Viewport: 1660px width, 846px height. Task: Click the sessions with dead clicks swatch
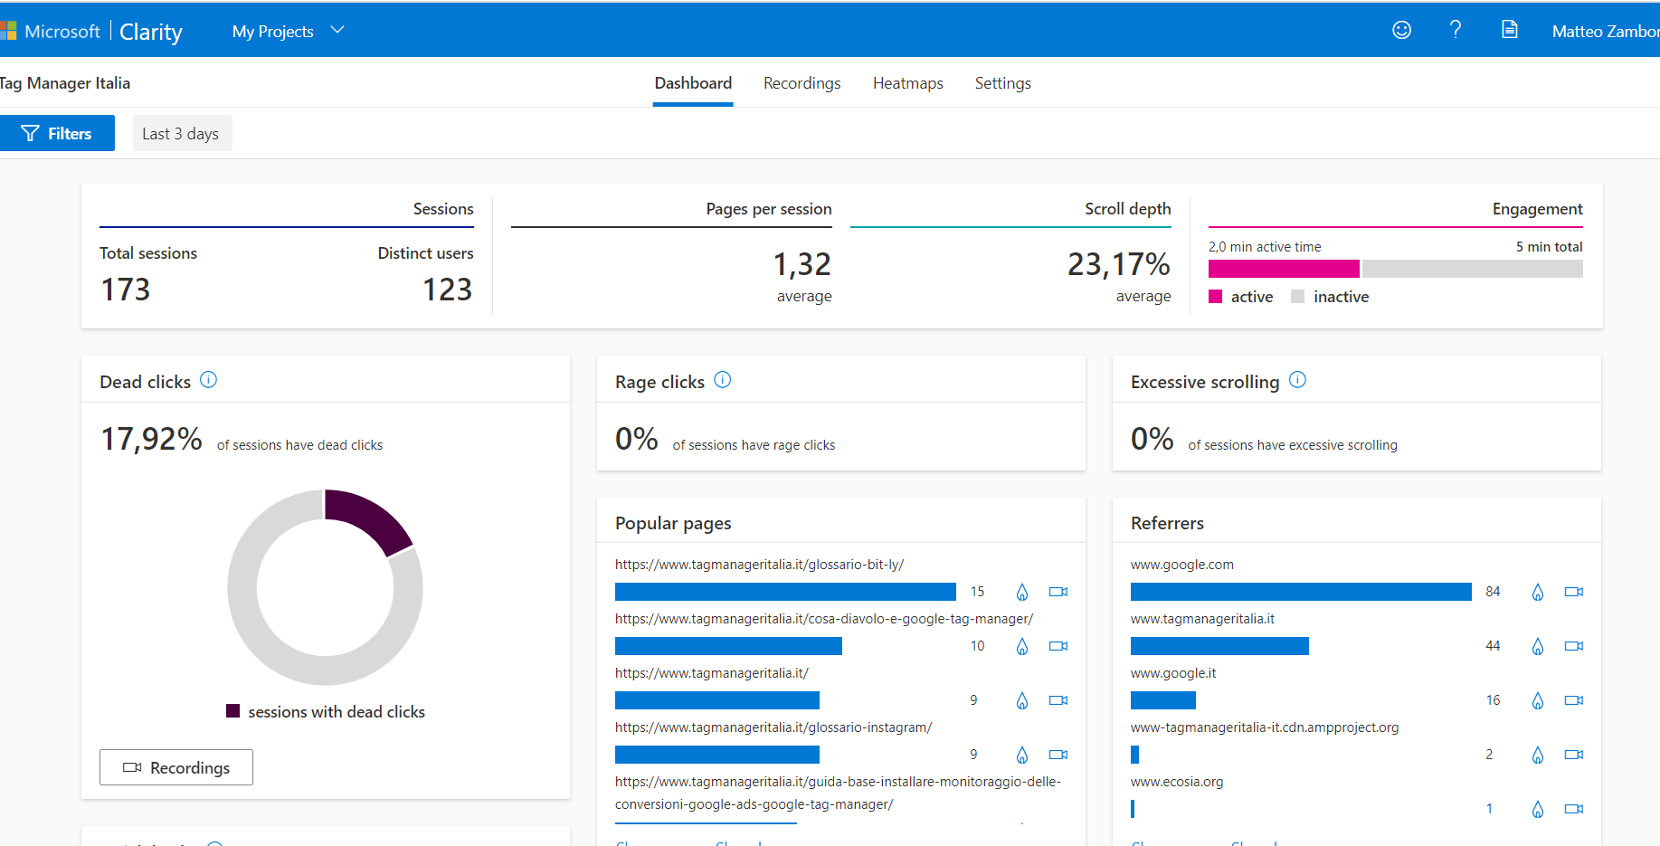(x=232, y=711)
